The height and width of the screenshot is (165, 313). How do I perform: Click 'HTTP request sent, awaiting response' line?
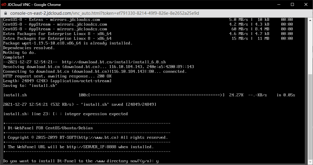coord(57,76)
